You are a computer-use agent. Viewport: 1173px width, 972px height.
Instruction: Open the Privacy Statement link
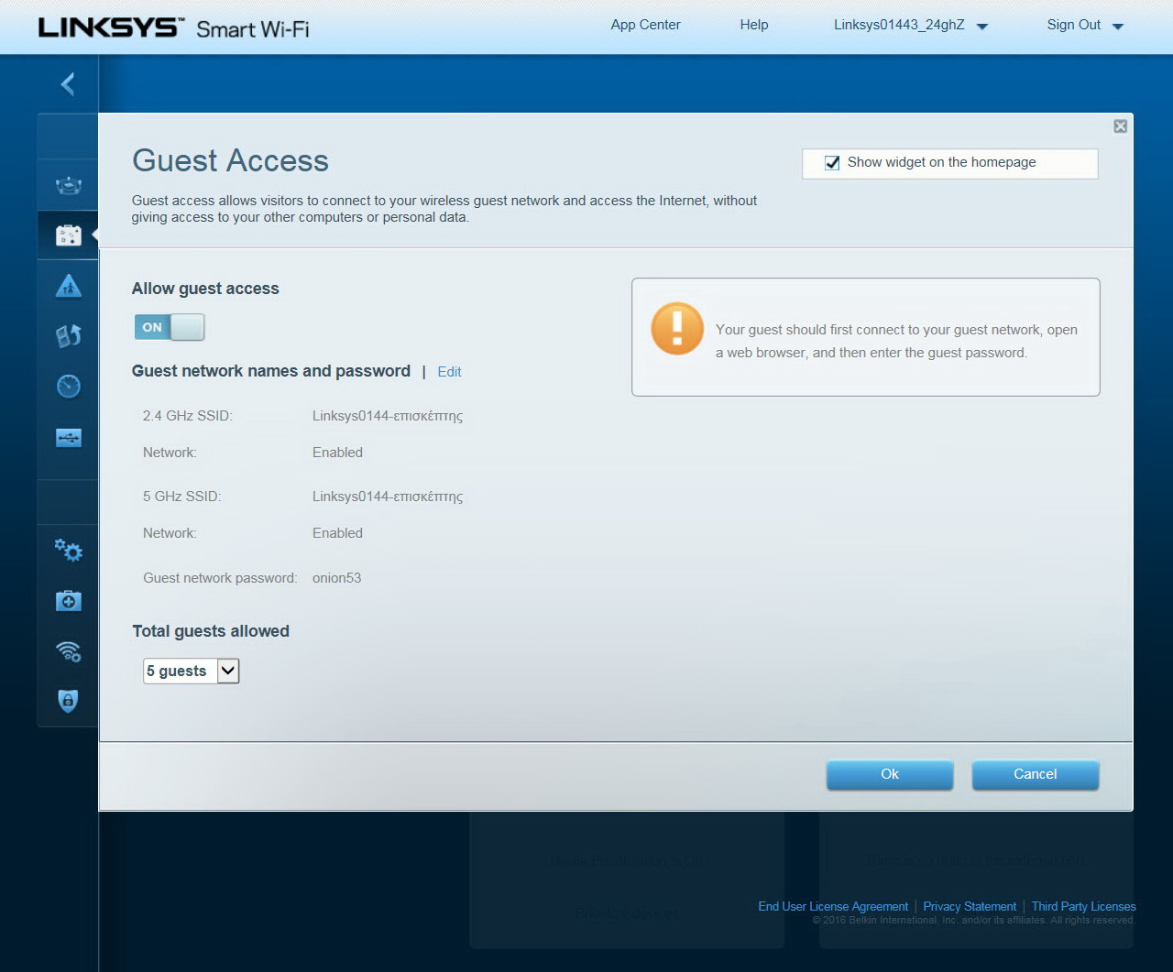click(970, 906)
